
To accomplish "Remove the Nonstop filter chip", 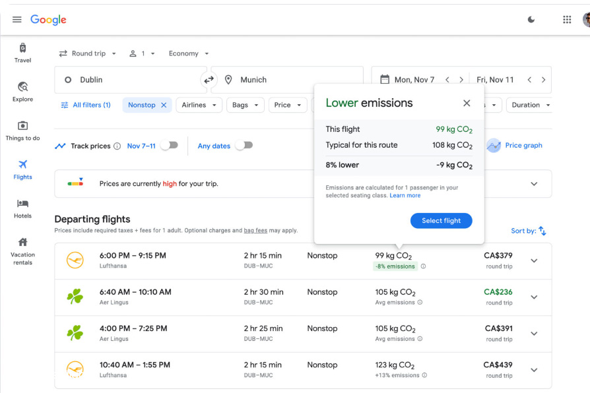I will click(164, 105).
